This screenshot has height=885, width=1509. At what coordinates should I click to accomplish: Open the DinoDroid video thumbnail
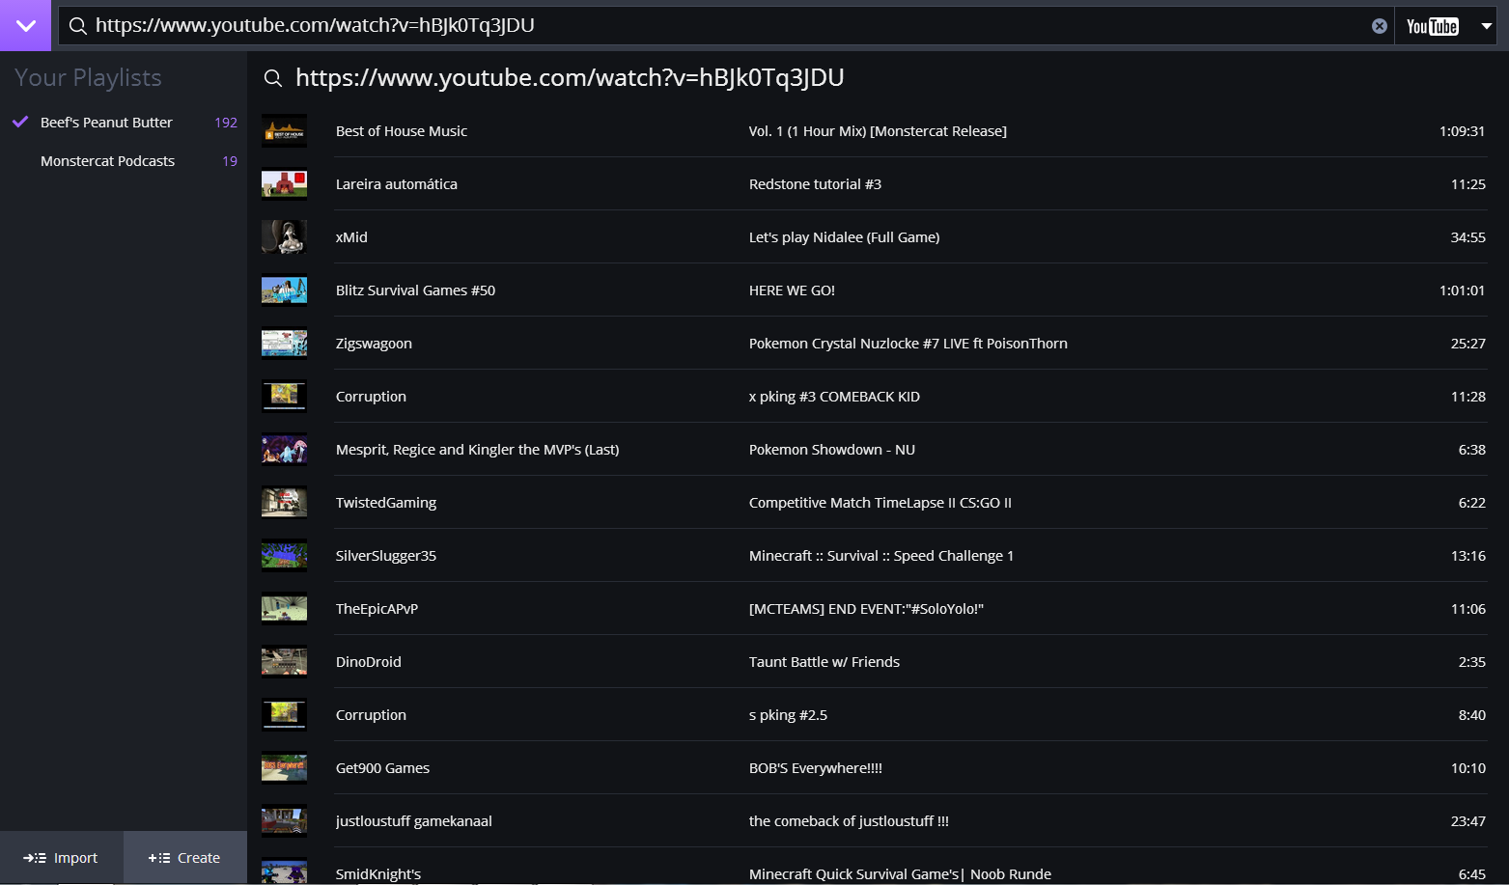point(284,662)
